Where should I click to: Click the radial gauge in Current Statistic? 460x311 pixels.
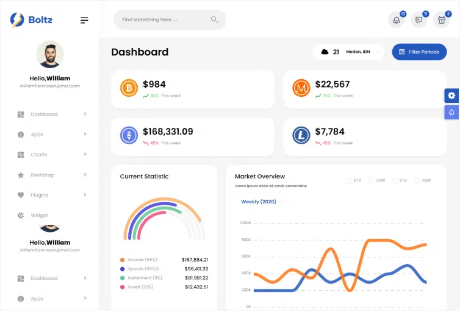click(164, 218)
